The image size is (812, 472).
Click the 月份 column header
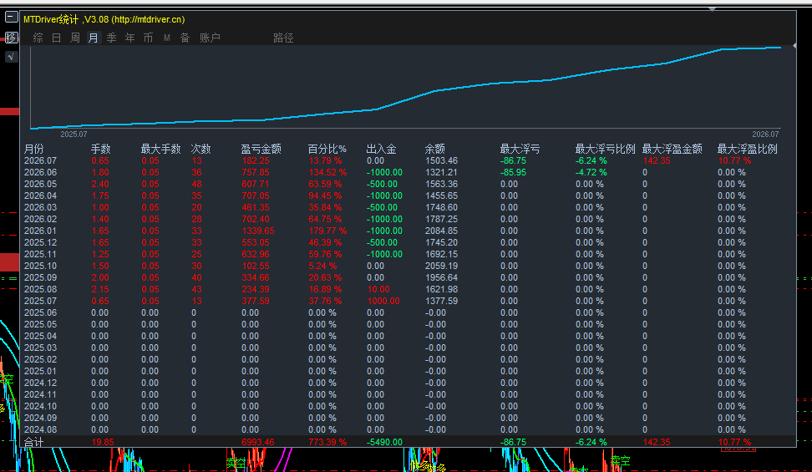[33, 150]
